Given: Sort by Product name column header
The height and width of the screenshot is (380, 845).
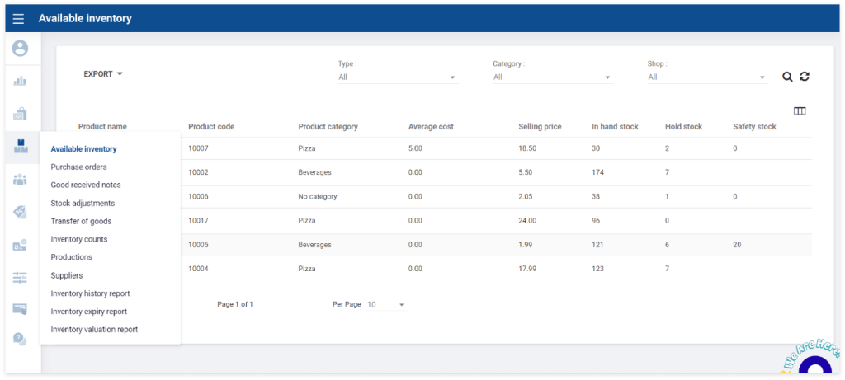Looking at the screenshot, I should coord(102,127).
